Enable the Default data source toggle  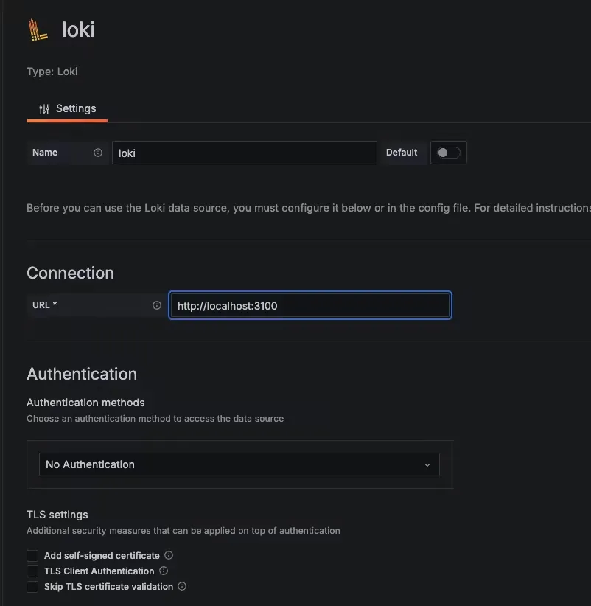click(x=448, y=153)
